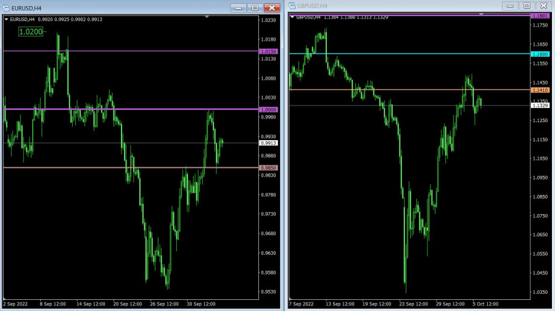The image size is (555, 311).
Task: Close the GBPUSD,H4 chart window
Action: (543, 6)
